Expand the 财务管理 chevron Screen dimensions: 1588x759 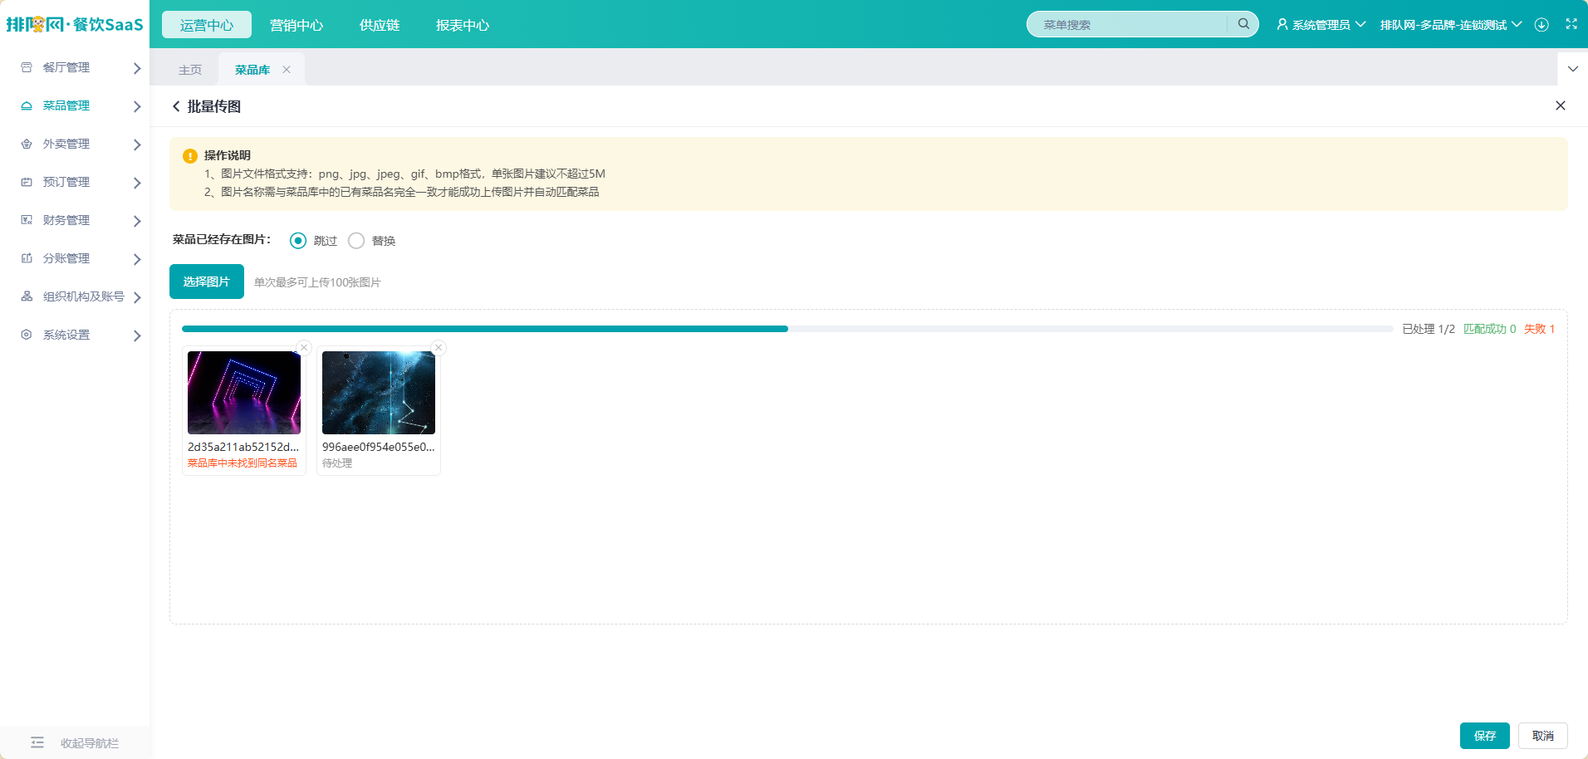137,221
